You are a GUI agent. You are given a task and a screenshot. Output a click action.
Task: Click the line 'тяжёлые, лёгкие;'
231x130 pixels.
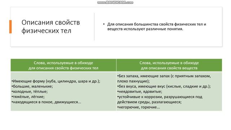[x=28, y=97]
